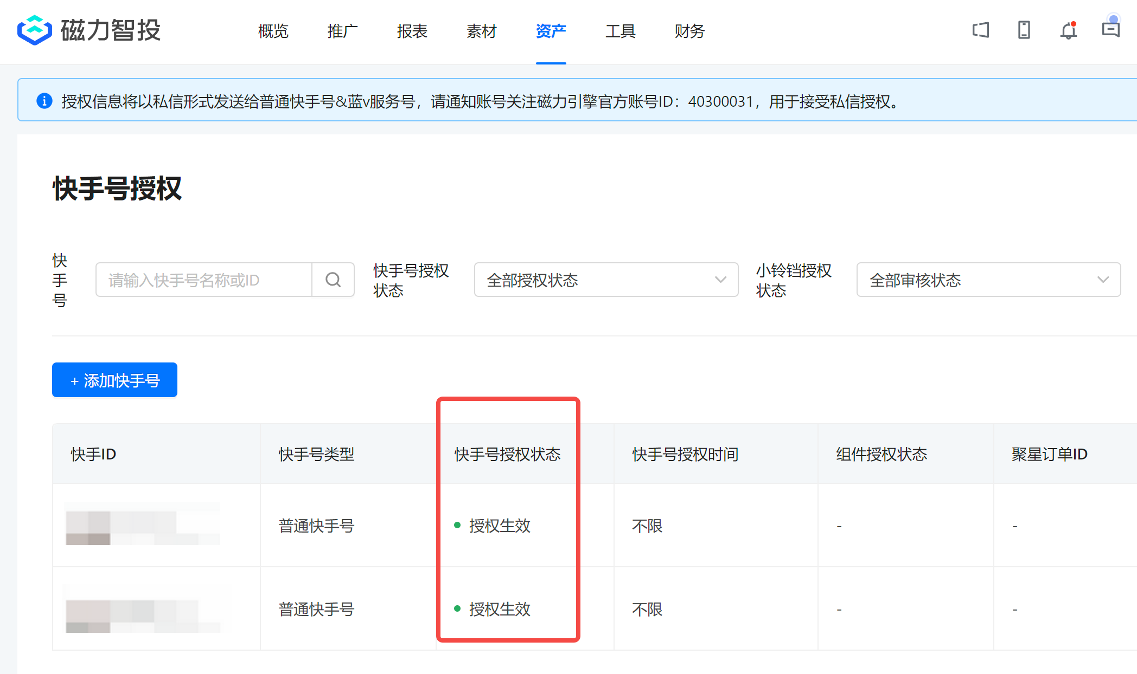Open the 工具 menu
This screenshot has width=1137, height=674.
coord(620,31)
